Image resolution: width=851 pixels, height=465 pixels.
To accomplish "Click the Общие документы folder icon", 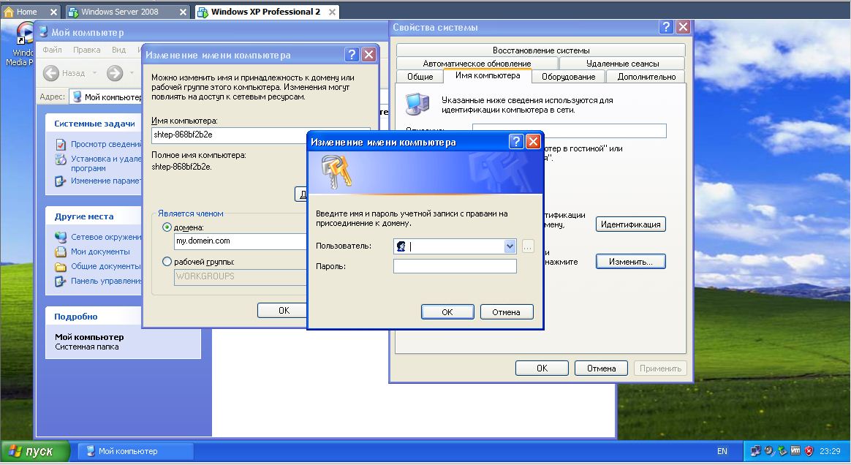I will [x=60, y=266].
